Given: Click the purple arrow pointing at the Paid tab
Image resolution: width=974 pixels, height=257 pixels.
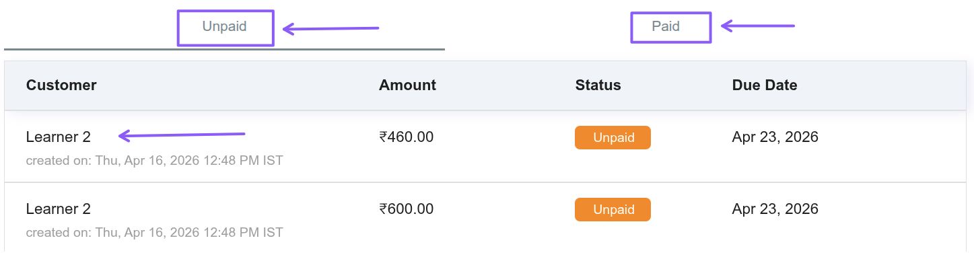Looking at the screenshot, I should (x=758, y=27).
